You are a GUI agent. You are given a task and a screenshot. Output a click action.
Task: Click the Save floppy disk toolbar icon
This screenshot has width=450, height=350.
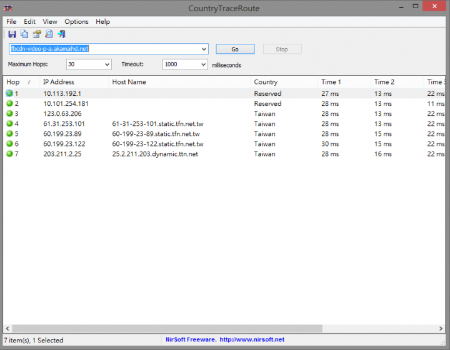[x=12, y=34]
